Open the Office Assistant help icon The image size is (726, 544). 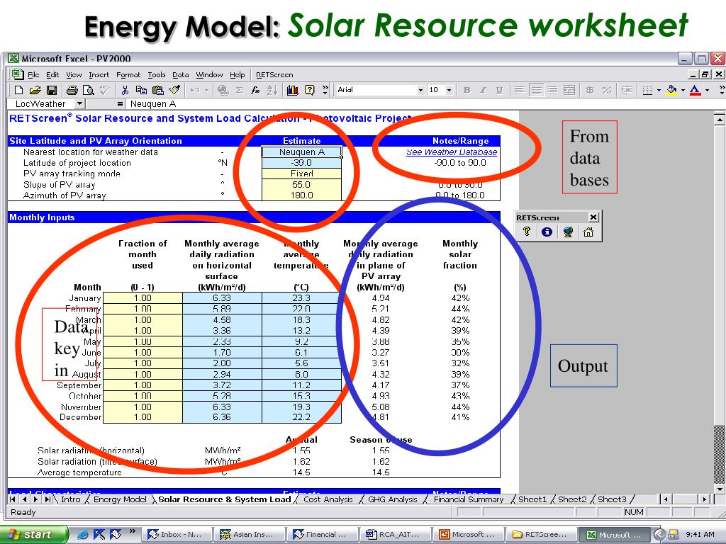point(310,90)
